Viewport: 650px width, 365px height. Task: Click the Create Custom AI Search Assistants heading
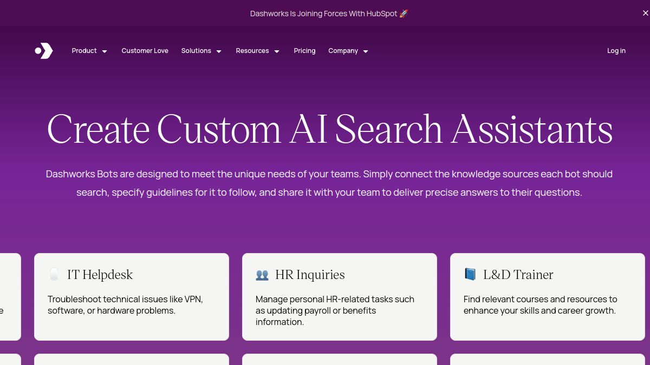pyautogui.click(x=330, y=129)
